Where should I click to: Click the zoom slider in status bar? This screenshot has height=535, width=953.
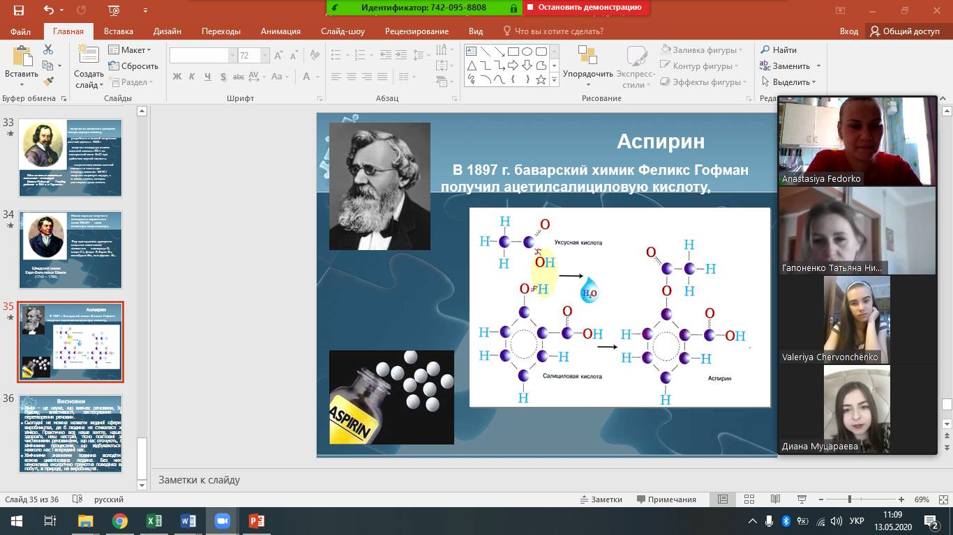849,499
